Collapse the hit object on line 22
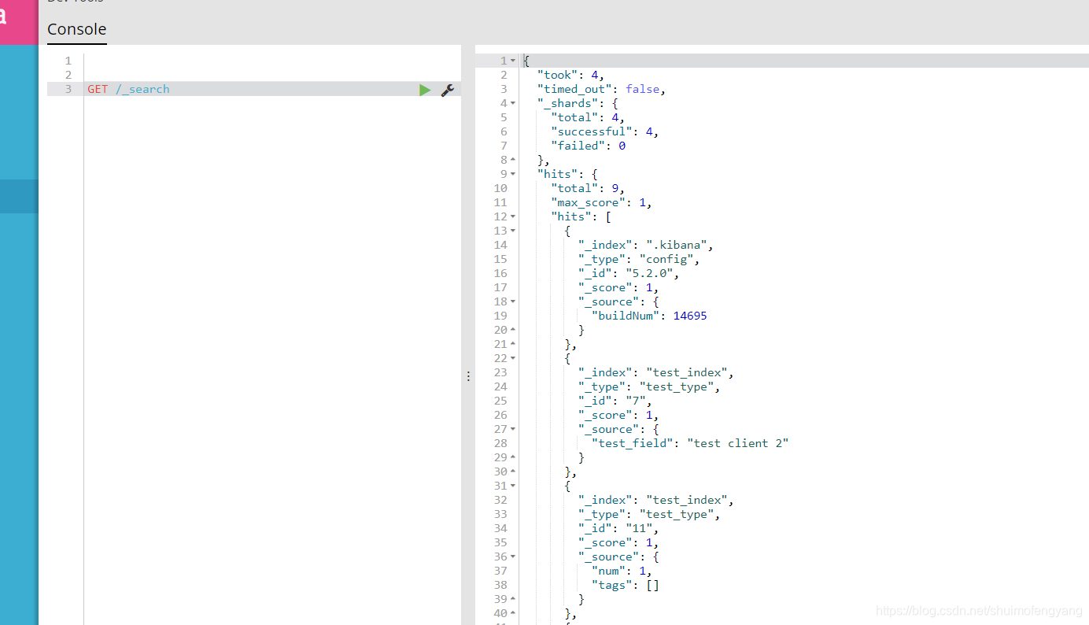 coord(513,358)
